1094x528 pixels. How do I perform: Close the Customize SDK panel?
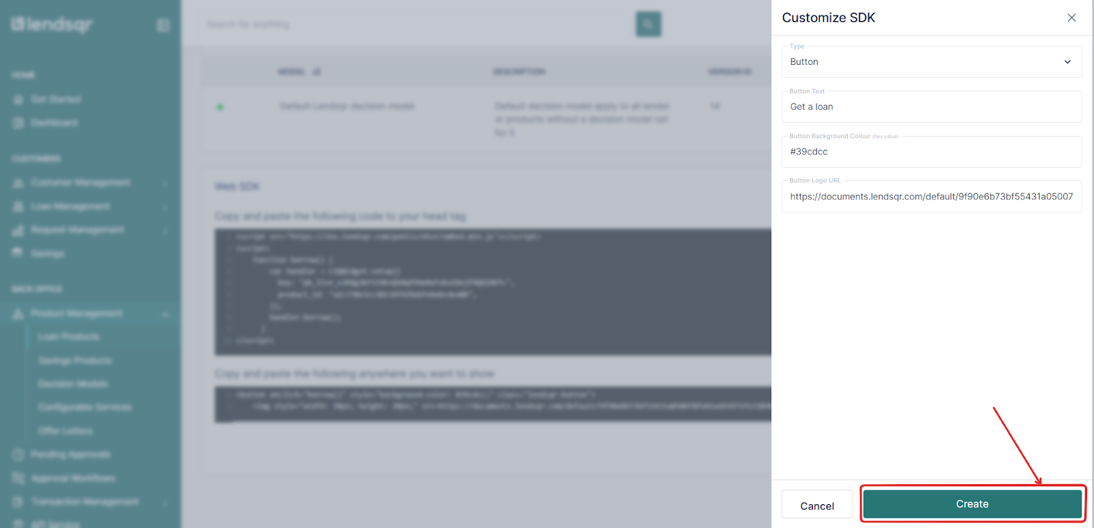point(1071,18)
